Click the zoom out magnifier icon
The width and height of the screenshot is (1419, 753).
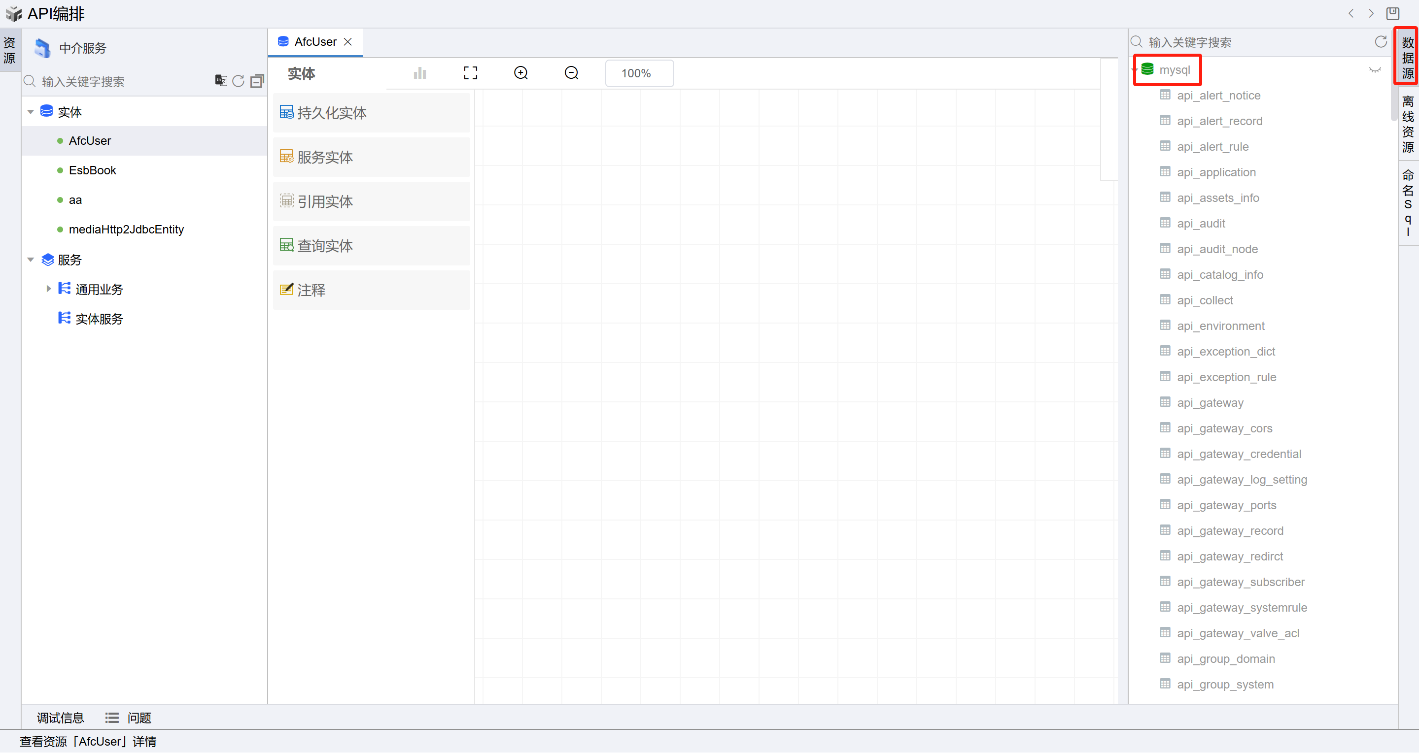(x=571, y=73)
